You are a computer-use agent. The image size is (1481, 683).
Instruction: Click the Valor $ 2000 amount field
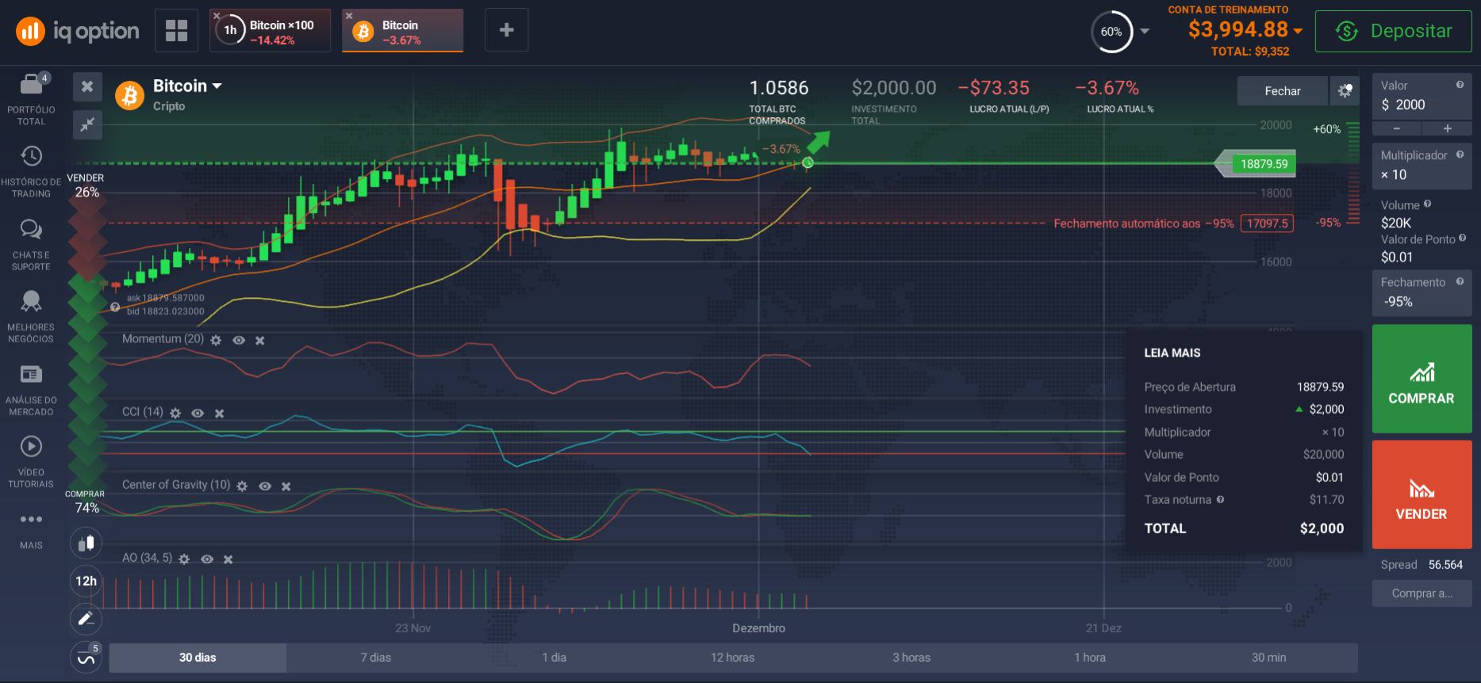click(1422, 97)
